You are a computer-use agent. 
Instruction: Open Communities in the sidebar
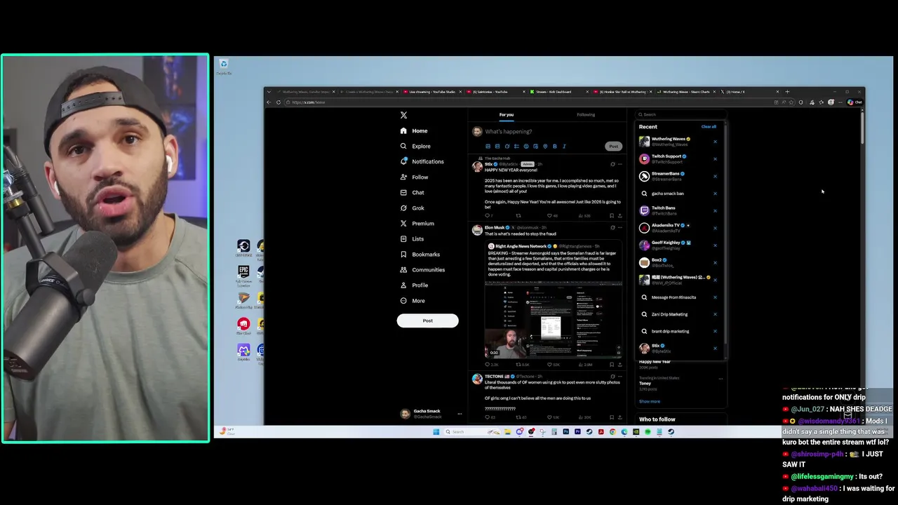[422, 270]
